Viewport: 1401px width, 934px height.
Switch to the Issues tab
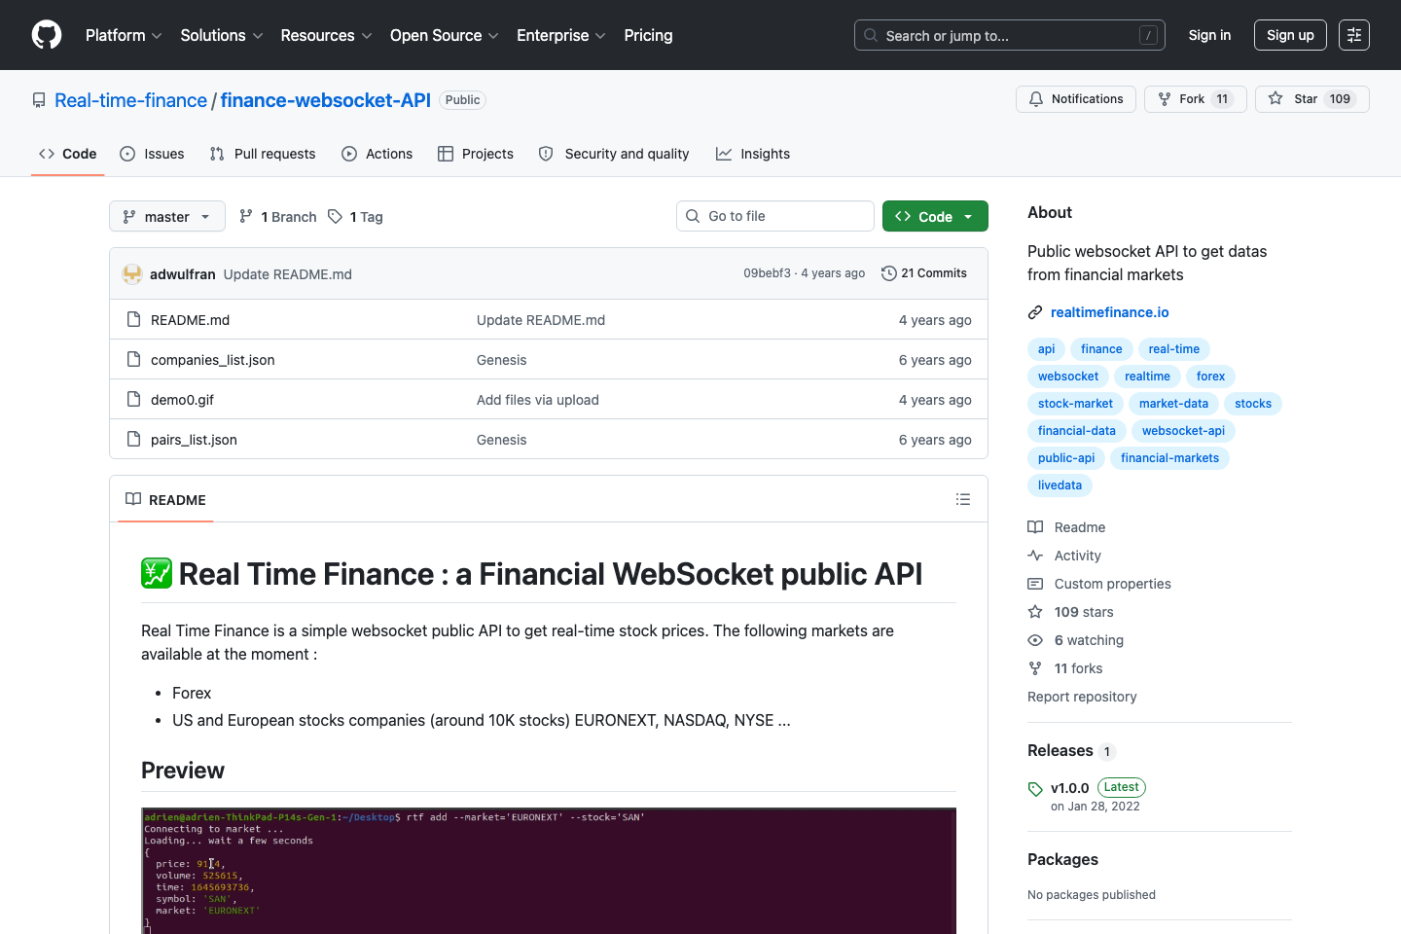pyautogui.click(x=152, y=154)
